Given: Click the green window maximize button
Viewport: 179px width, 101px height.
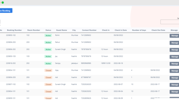Looking at the screenshot, I should click(x=3, y=3).
